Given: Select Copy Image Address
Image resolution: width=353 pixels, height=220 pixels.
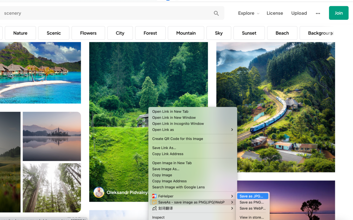Looking at the screenshot, I should 169,181.
